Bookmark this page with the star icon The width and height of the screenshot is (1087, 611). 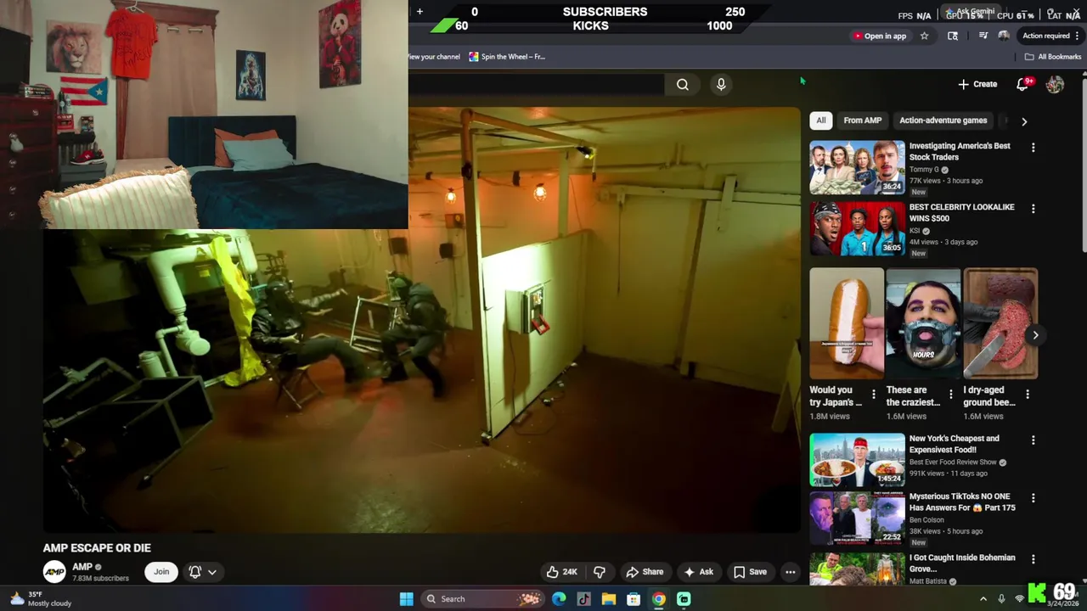tap(924, 36)
